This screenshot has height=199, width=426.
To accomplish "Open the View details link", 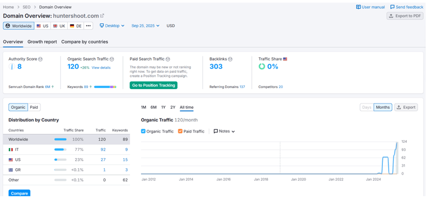I will coord(101,68).
